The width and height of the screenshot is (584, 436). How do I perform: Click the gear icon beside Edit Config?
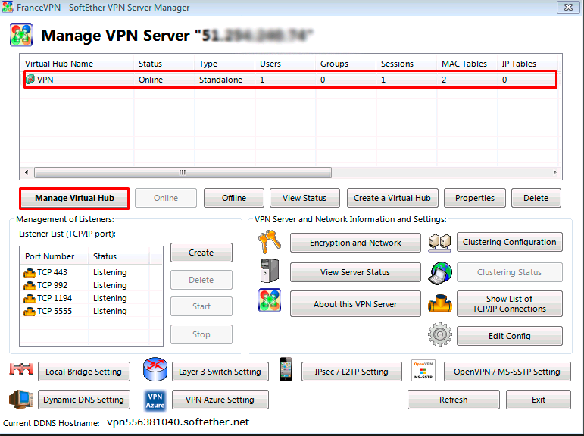click(x=439, y=335)
